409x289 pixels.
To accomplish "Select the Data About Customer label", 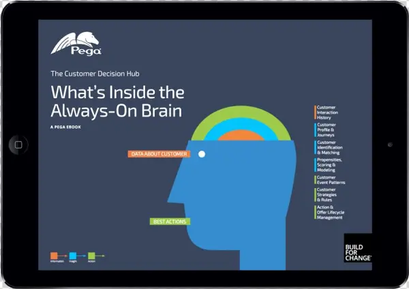I will (x=158, y=154).
